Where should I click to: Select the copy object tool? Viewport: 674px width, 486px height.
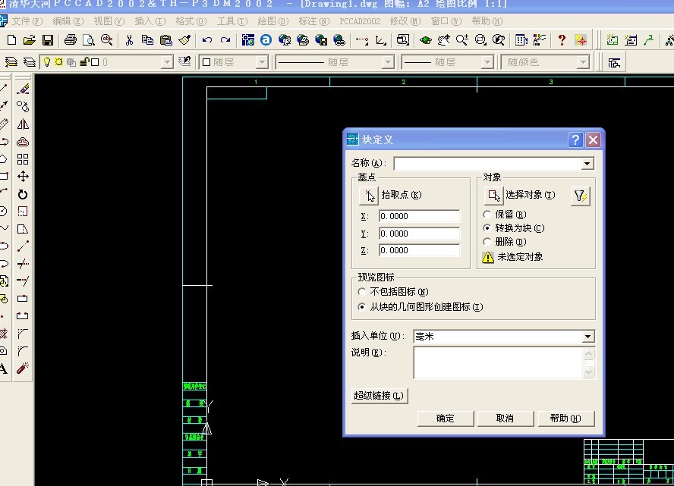[23, 106]
